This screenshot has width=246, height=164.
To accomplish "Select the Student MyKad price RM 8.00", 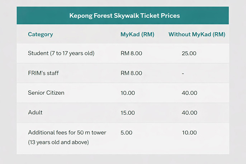I will [131, 53].
